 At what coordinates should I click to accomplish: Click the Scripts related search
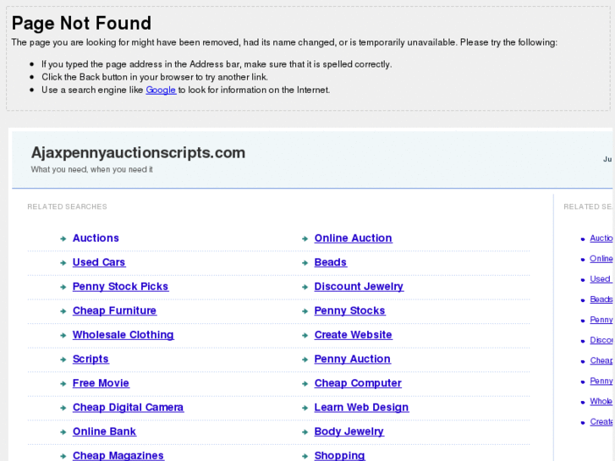91,359
